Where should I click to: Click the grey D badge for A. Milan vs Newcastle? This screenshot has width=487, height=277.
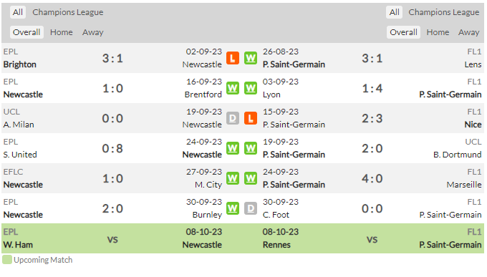[x=233, y=118]
